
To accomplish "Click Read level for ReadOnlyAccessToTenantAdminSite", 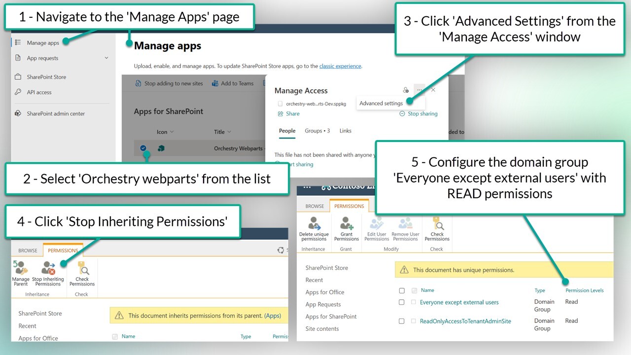I will point(571,320).
